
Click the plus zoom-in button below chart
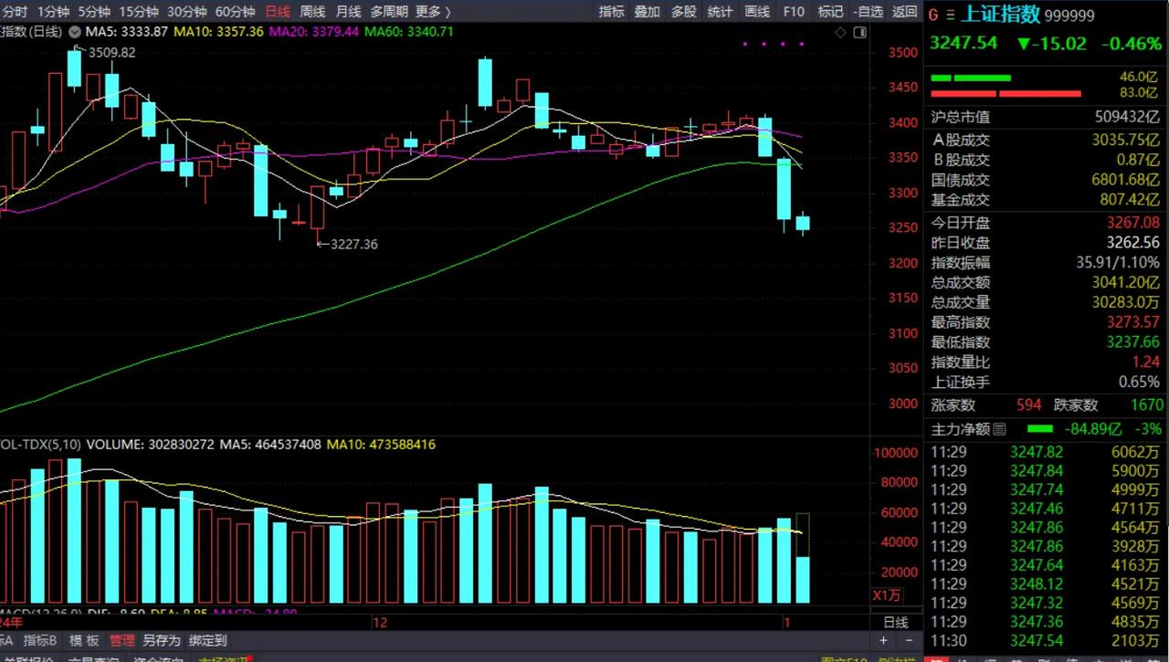coord(883,642)
